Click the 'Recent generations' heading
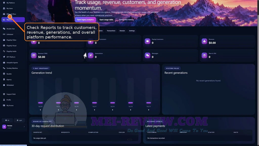Image resolution: width=259 pixels, height=146 pixels. [176, 73]
